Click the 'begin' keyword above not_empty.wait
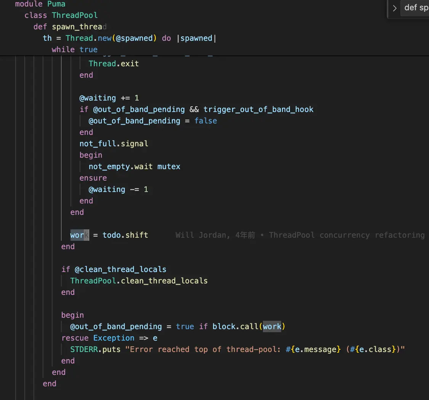The image size is (429, 400). pyautogui.click(x=91, y=155)
